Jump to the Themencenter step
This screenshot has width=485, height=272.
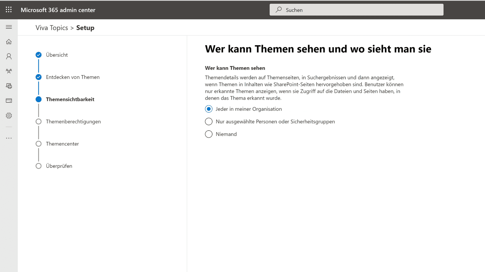pos(62,144)
